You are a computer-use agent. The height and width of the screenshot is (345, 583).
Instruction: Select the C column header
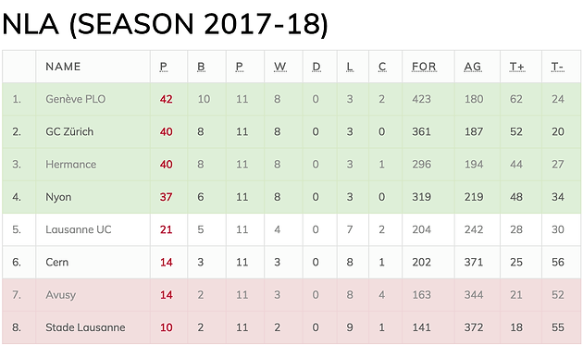(x=382, y=67)
